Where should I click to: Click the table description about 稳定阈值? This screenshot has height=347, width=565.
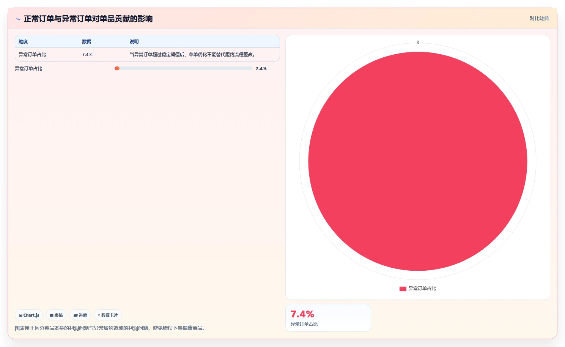coord(193,55)
